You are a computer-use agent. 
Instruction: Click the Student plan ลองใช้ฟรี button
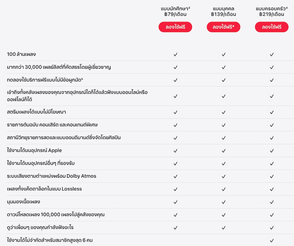click(x=175, y=27)
